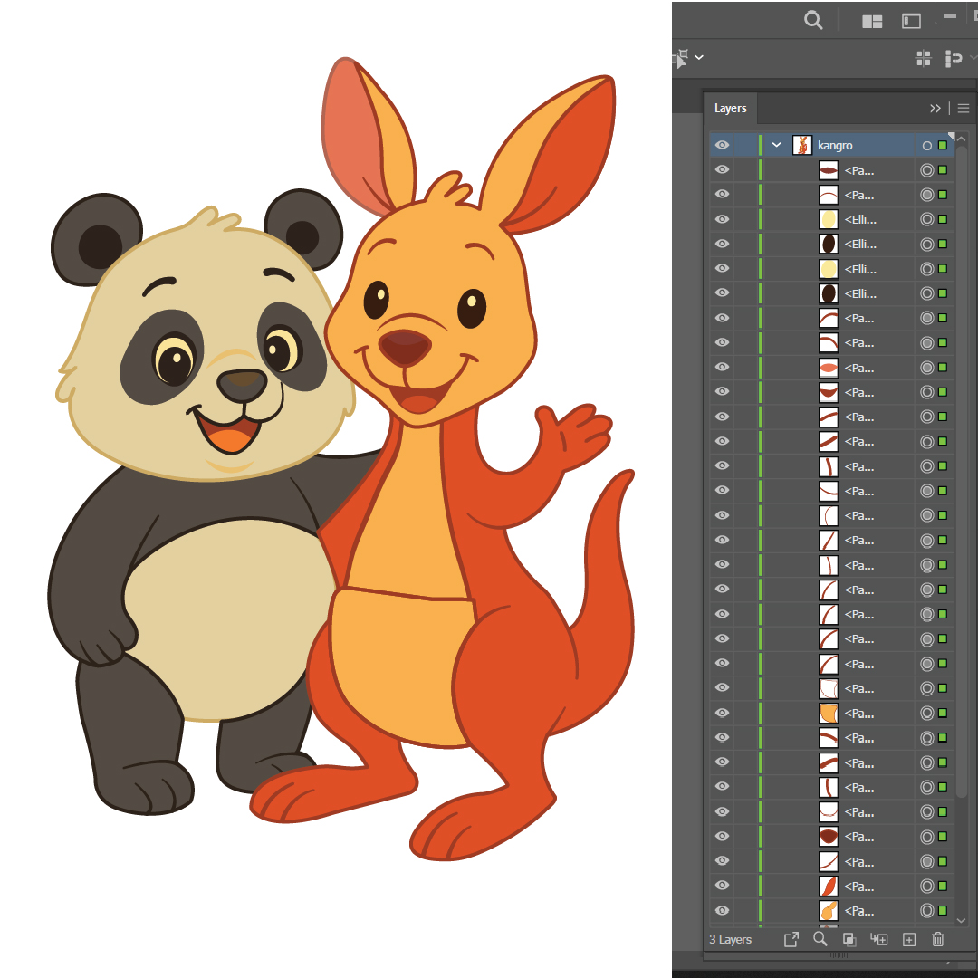Click Delete Selection trash icon

(x=938, y=939)
